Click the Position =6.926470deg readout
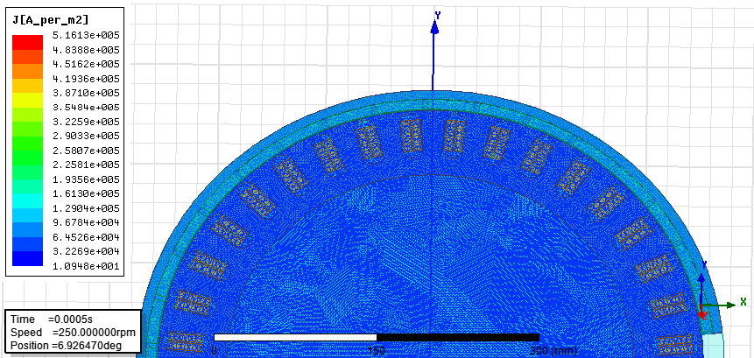 66,346
